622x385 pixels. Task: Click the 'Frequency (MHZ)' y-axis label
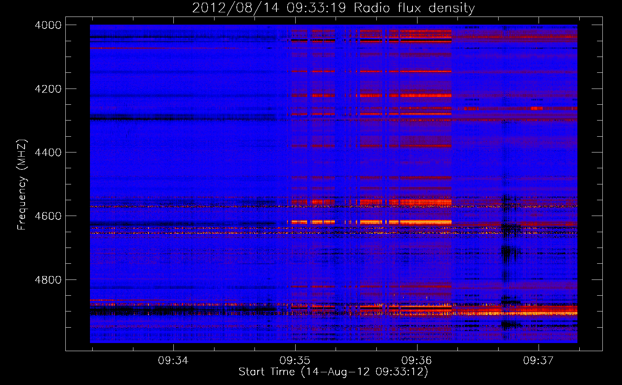click(22, 185)
